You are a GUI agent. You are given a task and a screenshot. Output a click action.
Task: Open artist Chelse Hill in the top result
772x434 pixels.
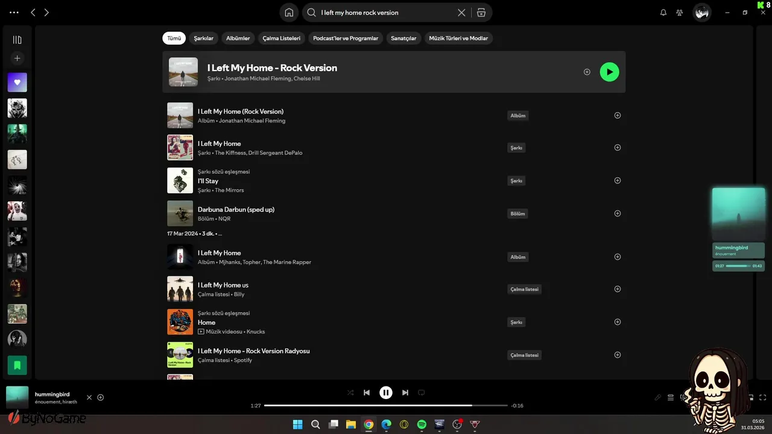(x=306, y=78)
